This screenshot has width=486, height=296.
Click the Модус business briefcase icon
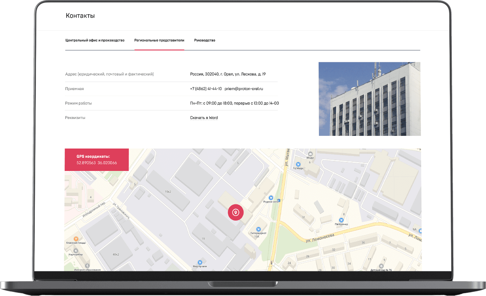click(x=311, y=154)
